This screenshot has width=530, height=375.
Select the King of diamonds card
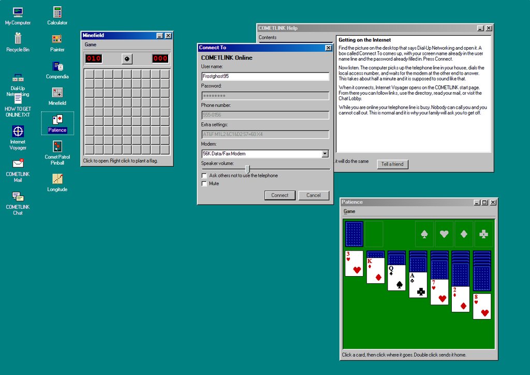(376, 270)
